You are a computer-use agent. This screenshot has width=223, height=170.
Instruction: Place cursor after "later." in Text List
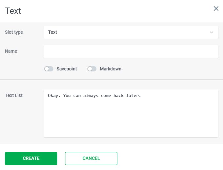[x=141, y=96]
